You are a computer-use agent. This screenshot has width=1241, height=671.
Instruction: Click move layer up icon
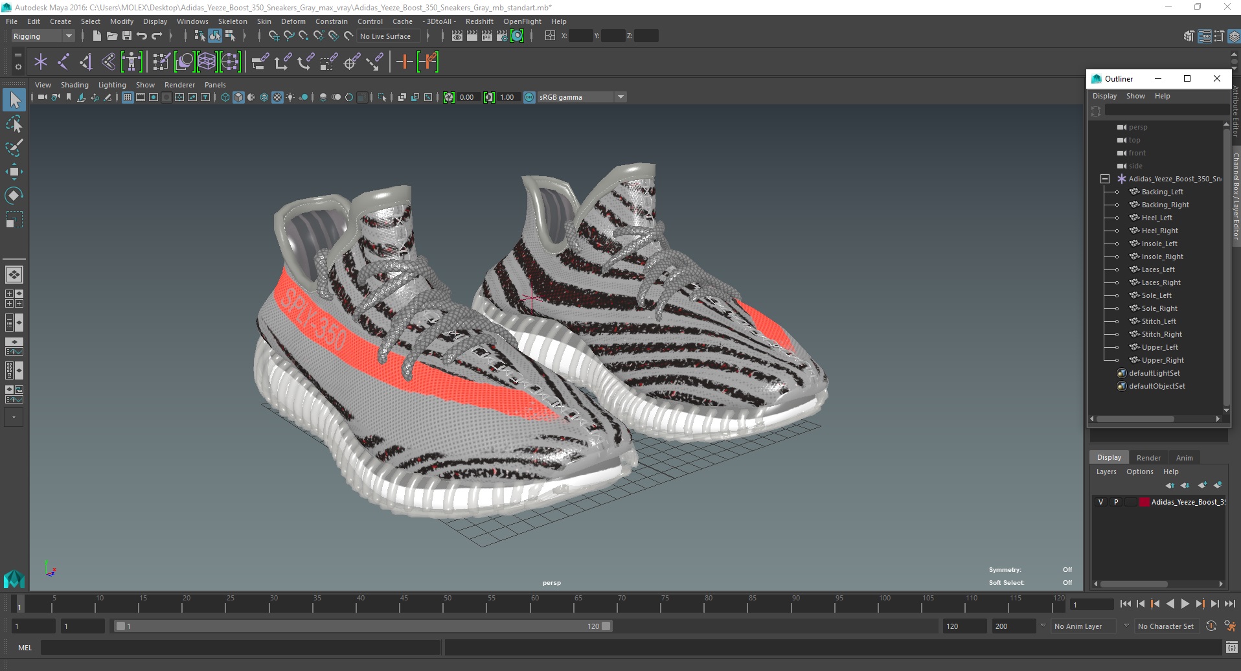(1170, 485)
